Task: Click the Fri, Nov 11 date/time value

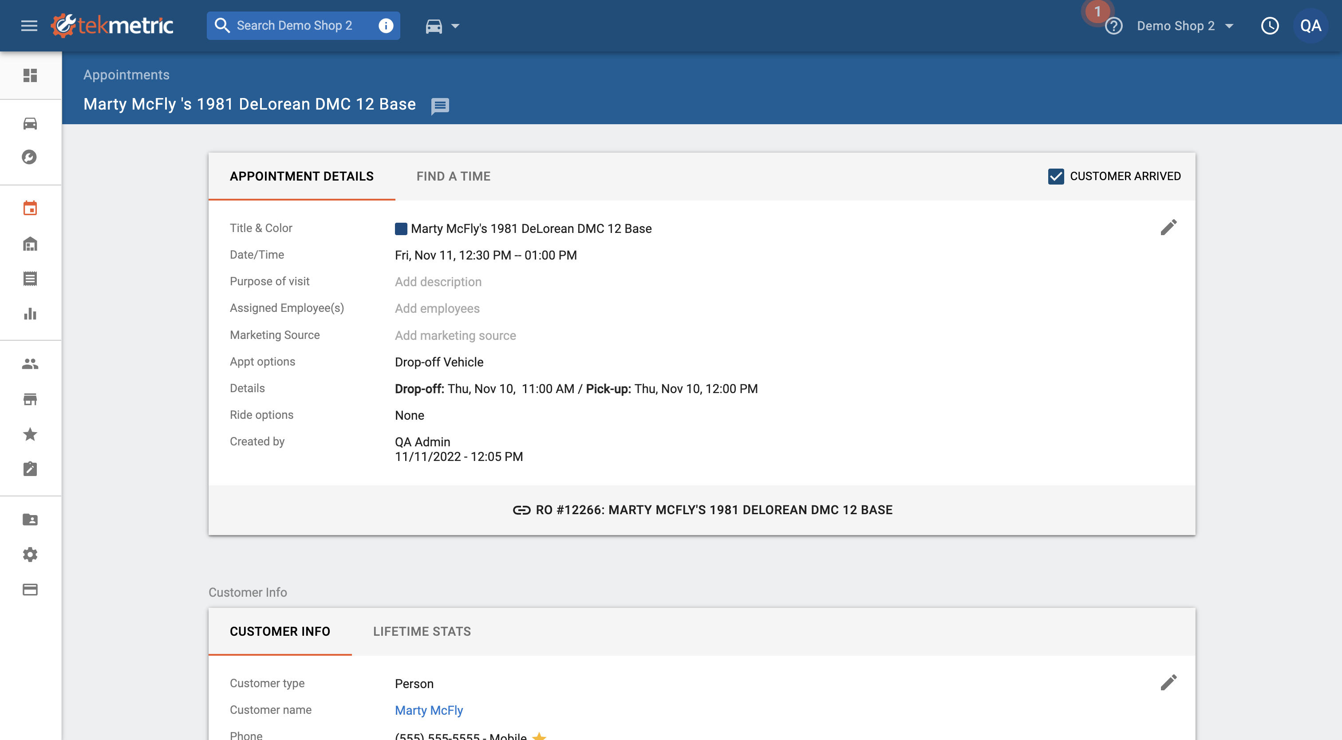Action: pyautogui.click(x=485, y=255)
